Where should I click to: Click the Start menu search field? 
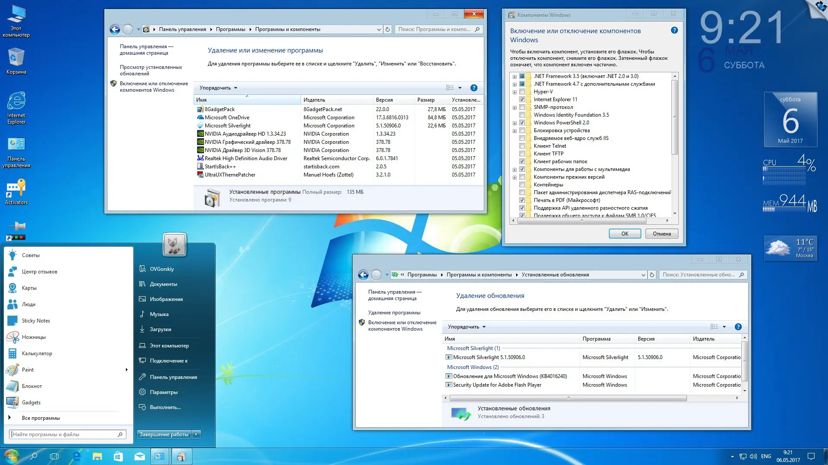point(65,434)
